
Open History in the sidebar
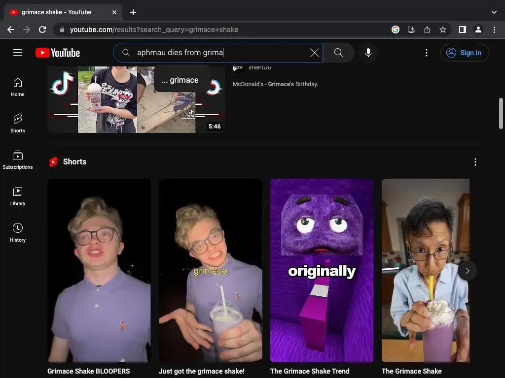(18, 233)
